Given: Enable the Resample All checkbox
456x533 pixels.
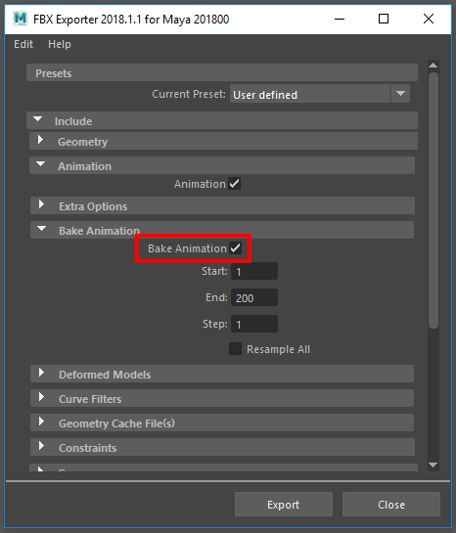Looking at the screenshot, I should 235,349.
